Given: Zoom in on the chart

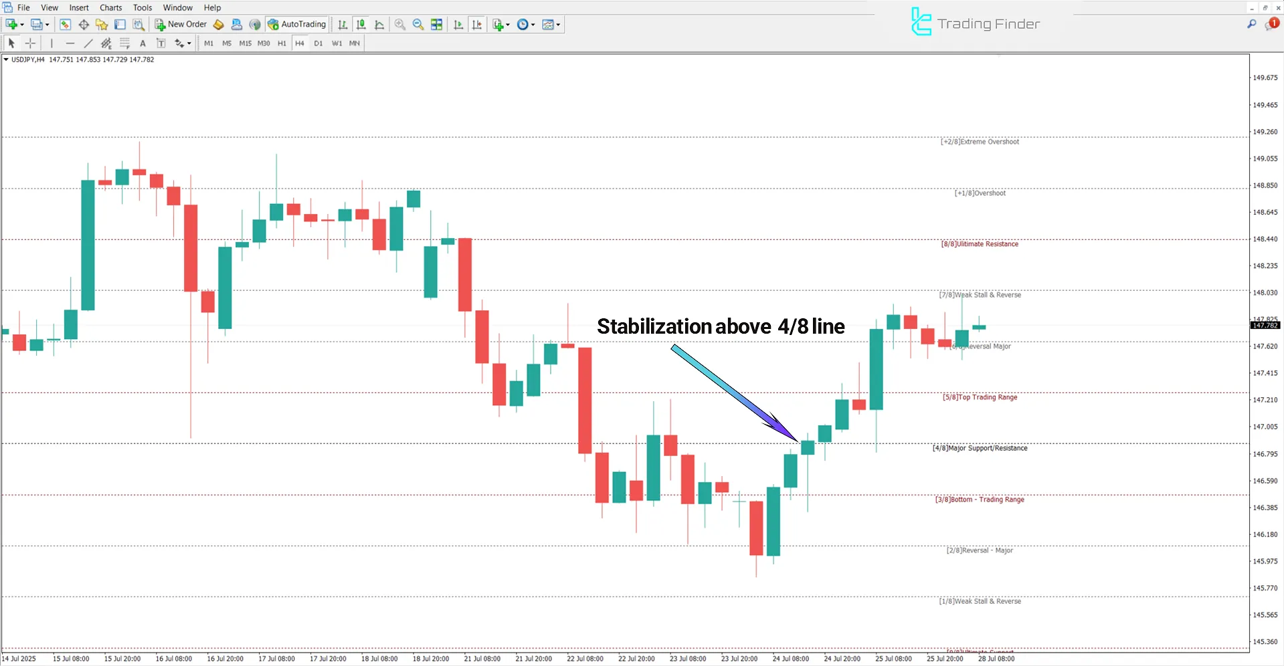Looking at the screenshot, I should click(x=399, y=24).
